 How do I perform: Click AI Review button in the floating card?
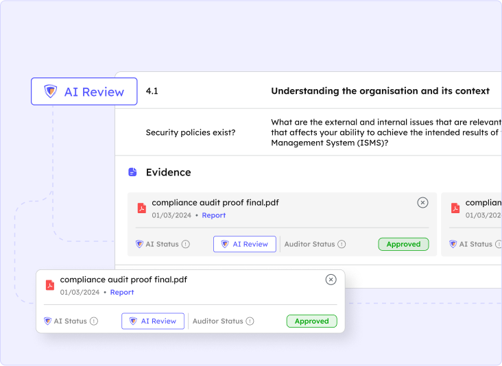click(153, 321)
